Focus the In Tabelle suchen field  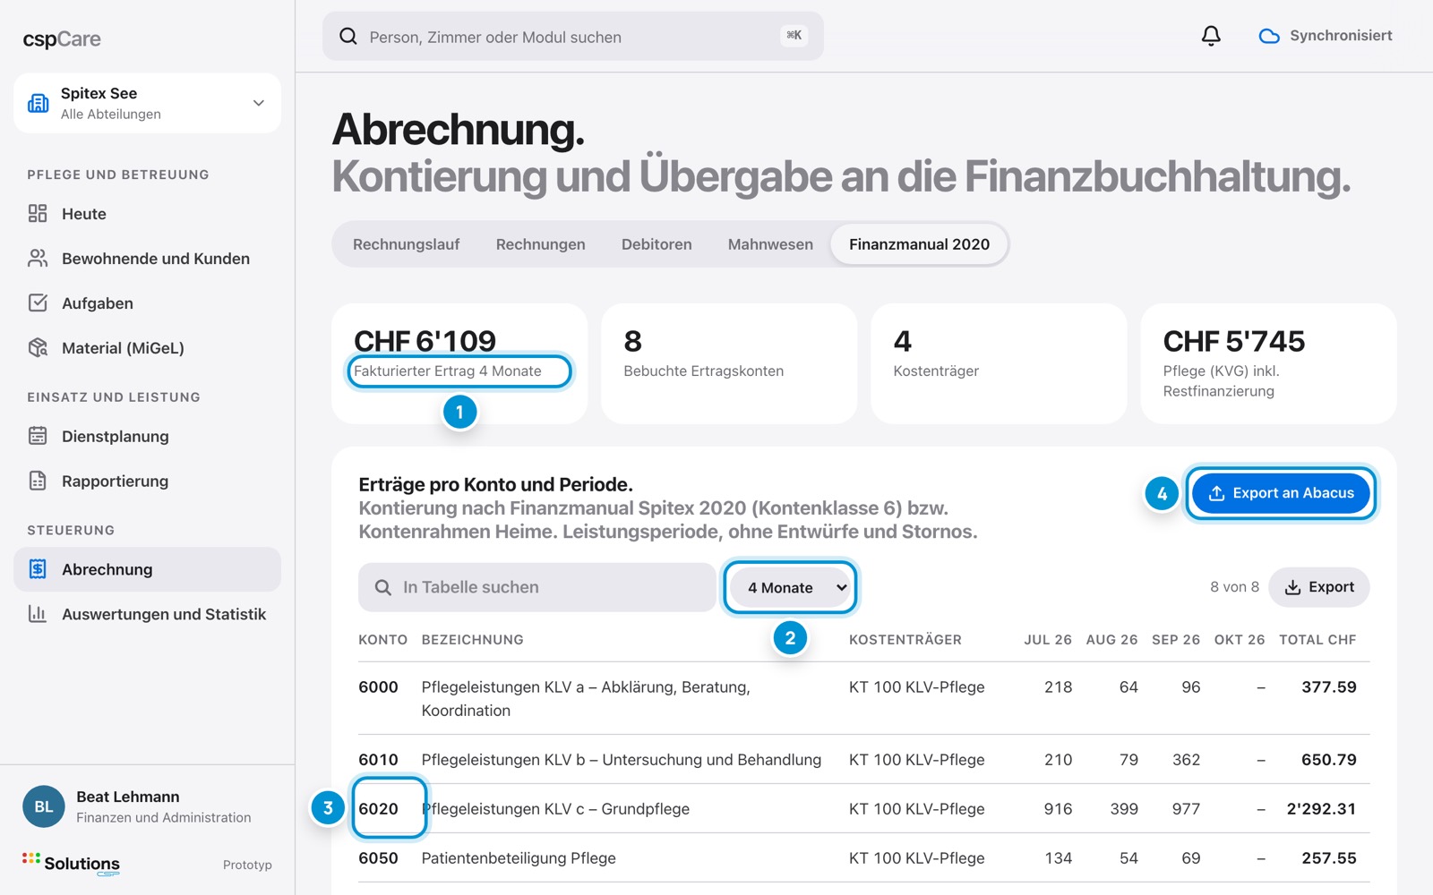[537, 587]
